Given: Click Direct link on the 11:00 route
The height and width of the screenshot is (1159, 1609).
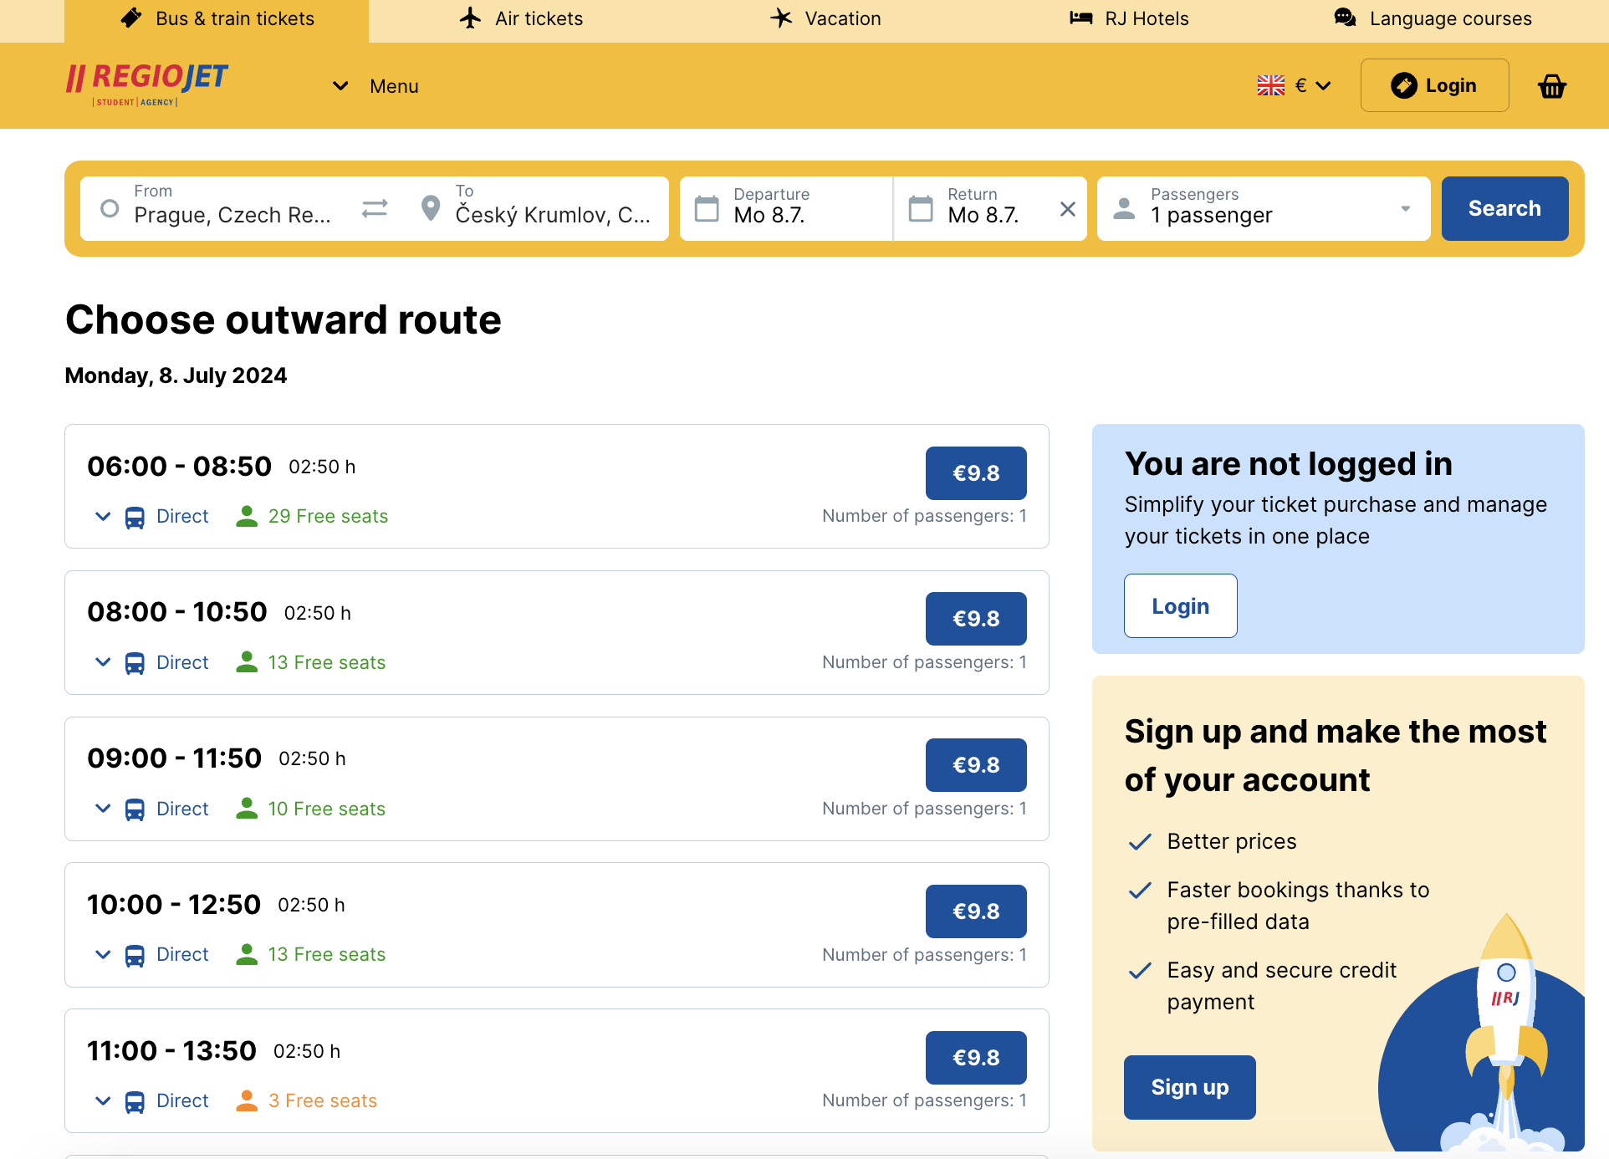Looking at the screenshot, I should click(182, 1100).
